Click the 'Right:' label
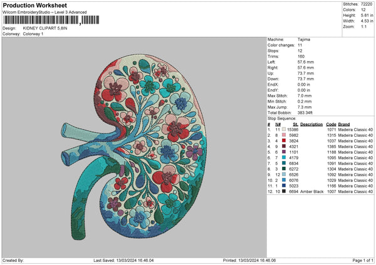 (x=273, y=67)
